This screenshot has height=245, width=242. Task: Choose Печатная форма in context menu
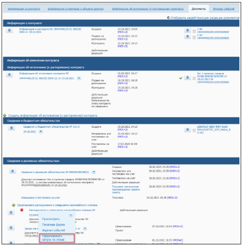(x=54, y=225)
